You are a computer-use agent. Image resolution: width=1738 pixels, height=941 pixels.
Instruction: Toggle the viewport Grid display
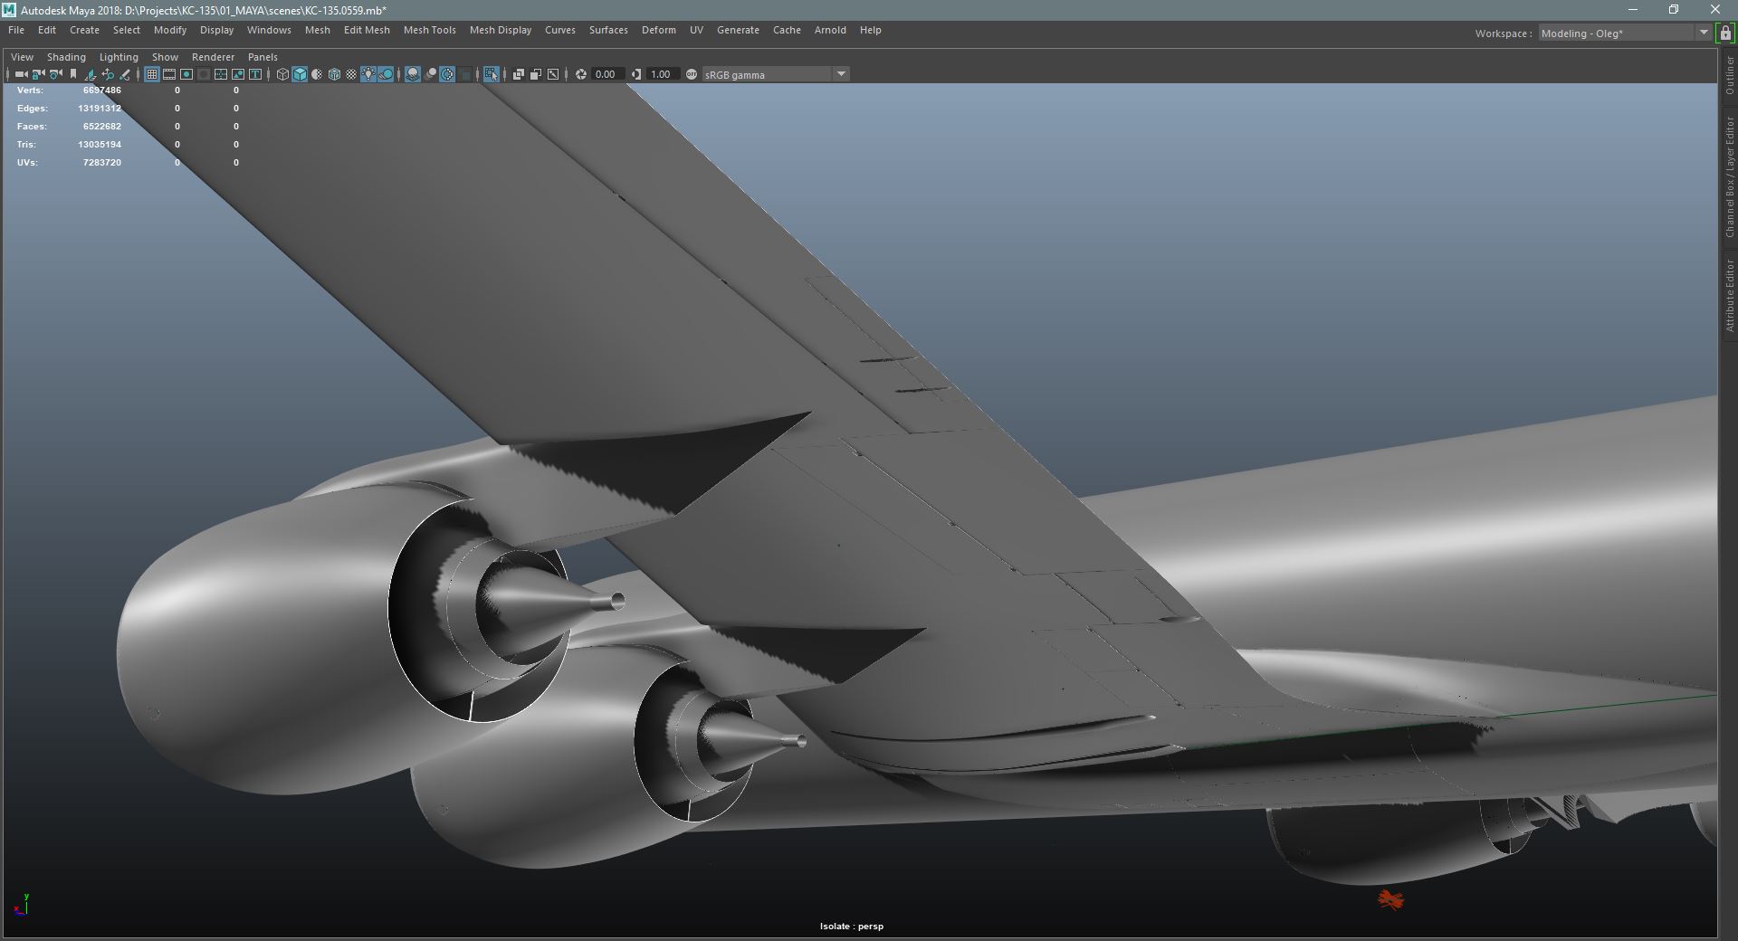[x=152, y=74]
